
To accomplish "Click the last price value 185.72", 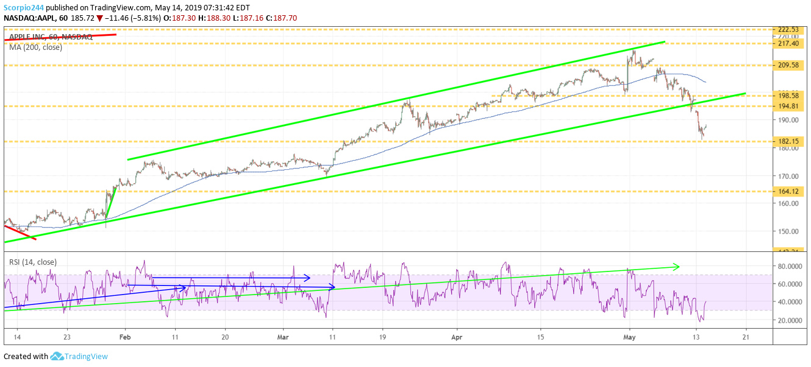I will tap(84, 19).
